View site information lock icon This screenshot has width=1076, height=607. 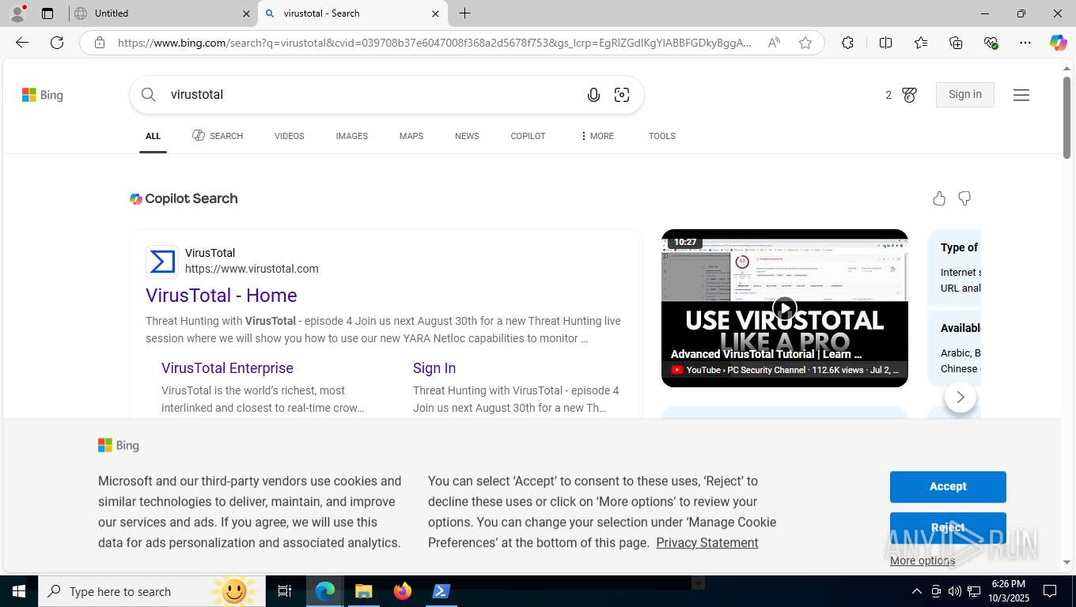coord(99,43)
